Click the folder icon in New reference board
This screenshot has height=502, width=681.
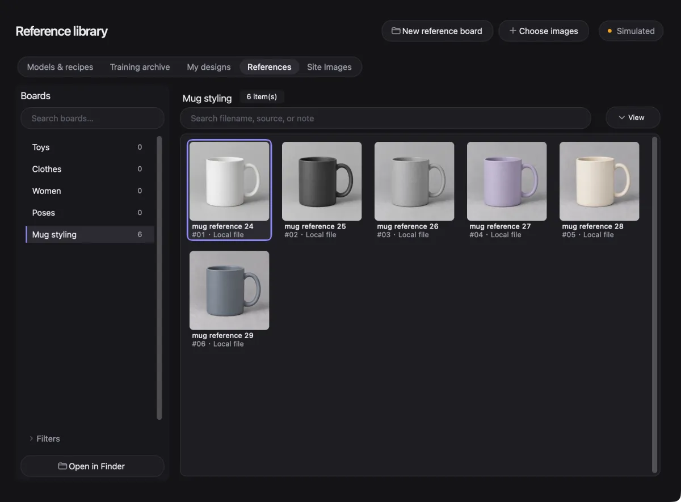(396, 31)
